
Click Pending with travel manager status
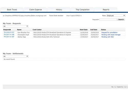[x=111, y=35]
